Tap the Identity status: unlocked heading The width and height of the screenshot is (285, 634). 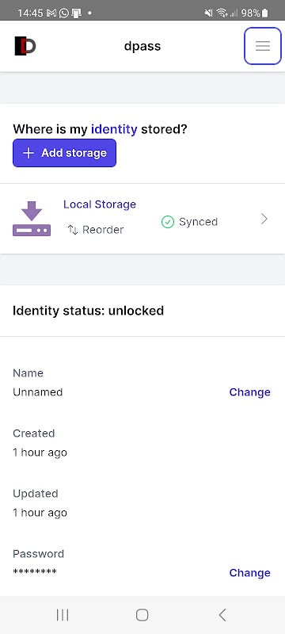pos(89,311)
